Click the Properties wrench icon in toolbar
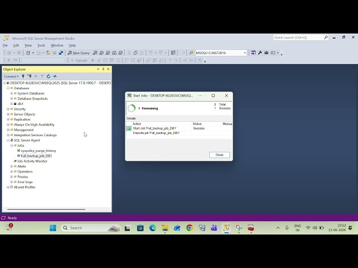Image resolution: width=358 pixels, height=268 pixels. tap(260, 53)
